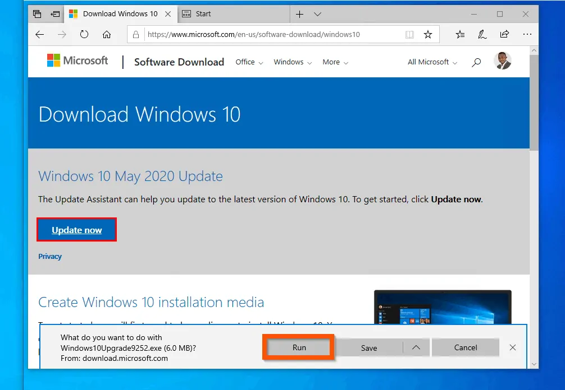Click the forward navigation arrow

[x=62, y=35]
